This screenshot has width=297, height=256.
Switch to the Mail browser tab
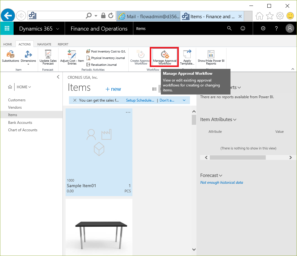tap(148, 16)
